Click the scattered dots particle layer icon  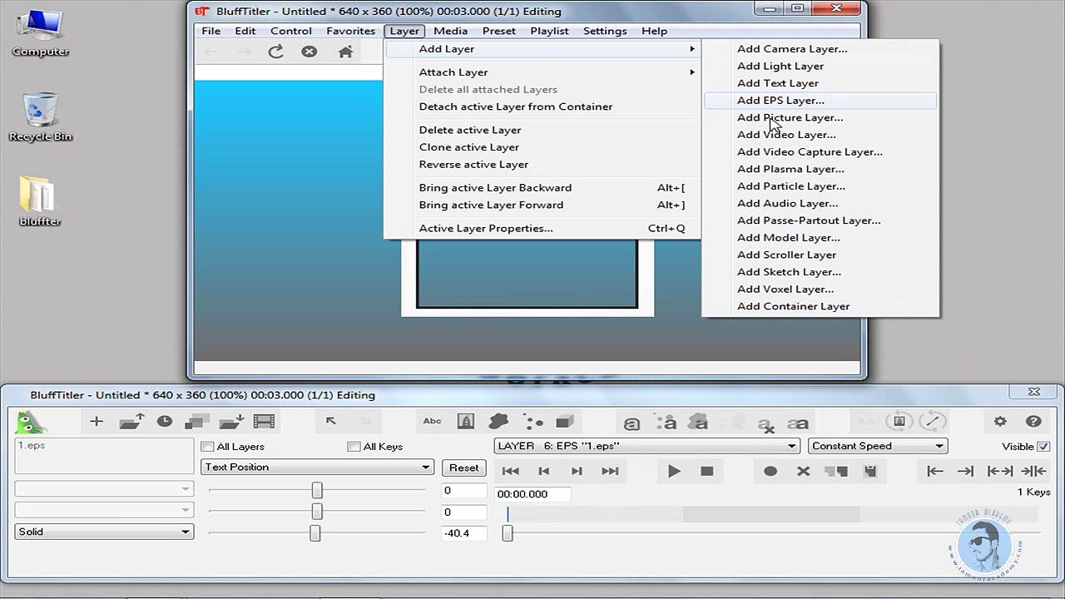(x=532, y=422)
